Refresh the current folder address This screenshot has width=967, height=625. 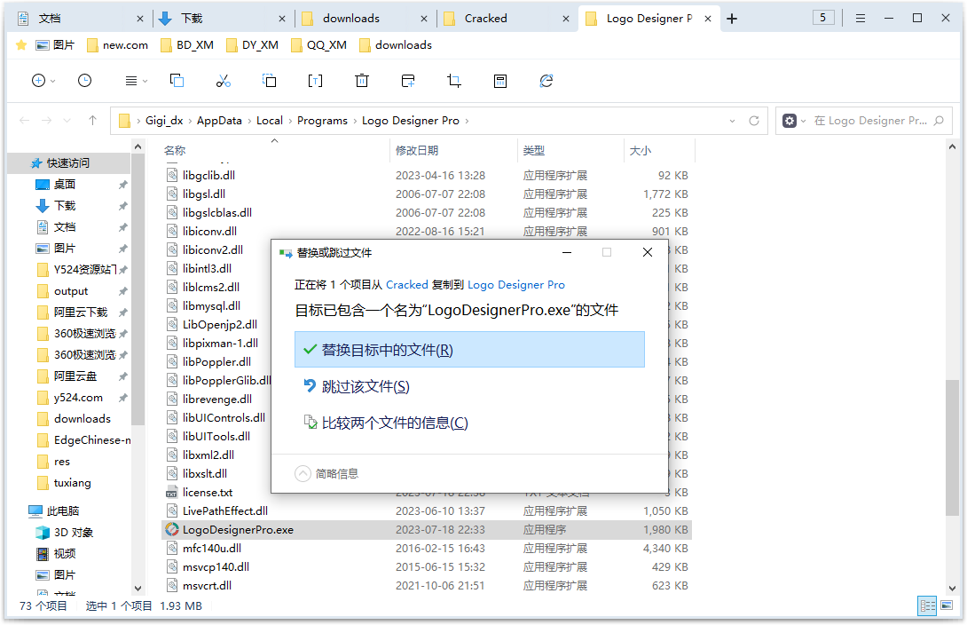pos(753,121)
